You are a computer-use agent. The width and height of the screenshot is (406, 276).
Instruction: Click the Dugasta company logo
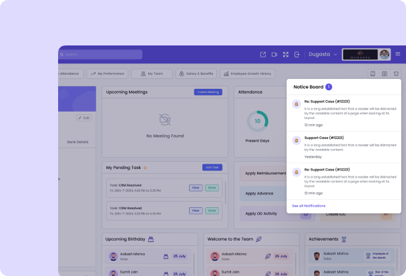360,54
